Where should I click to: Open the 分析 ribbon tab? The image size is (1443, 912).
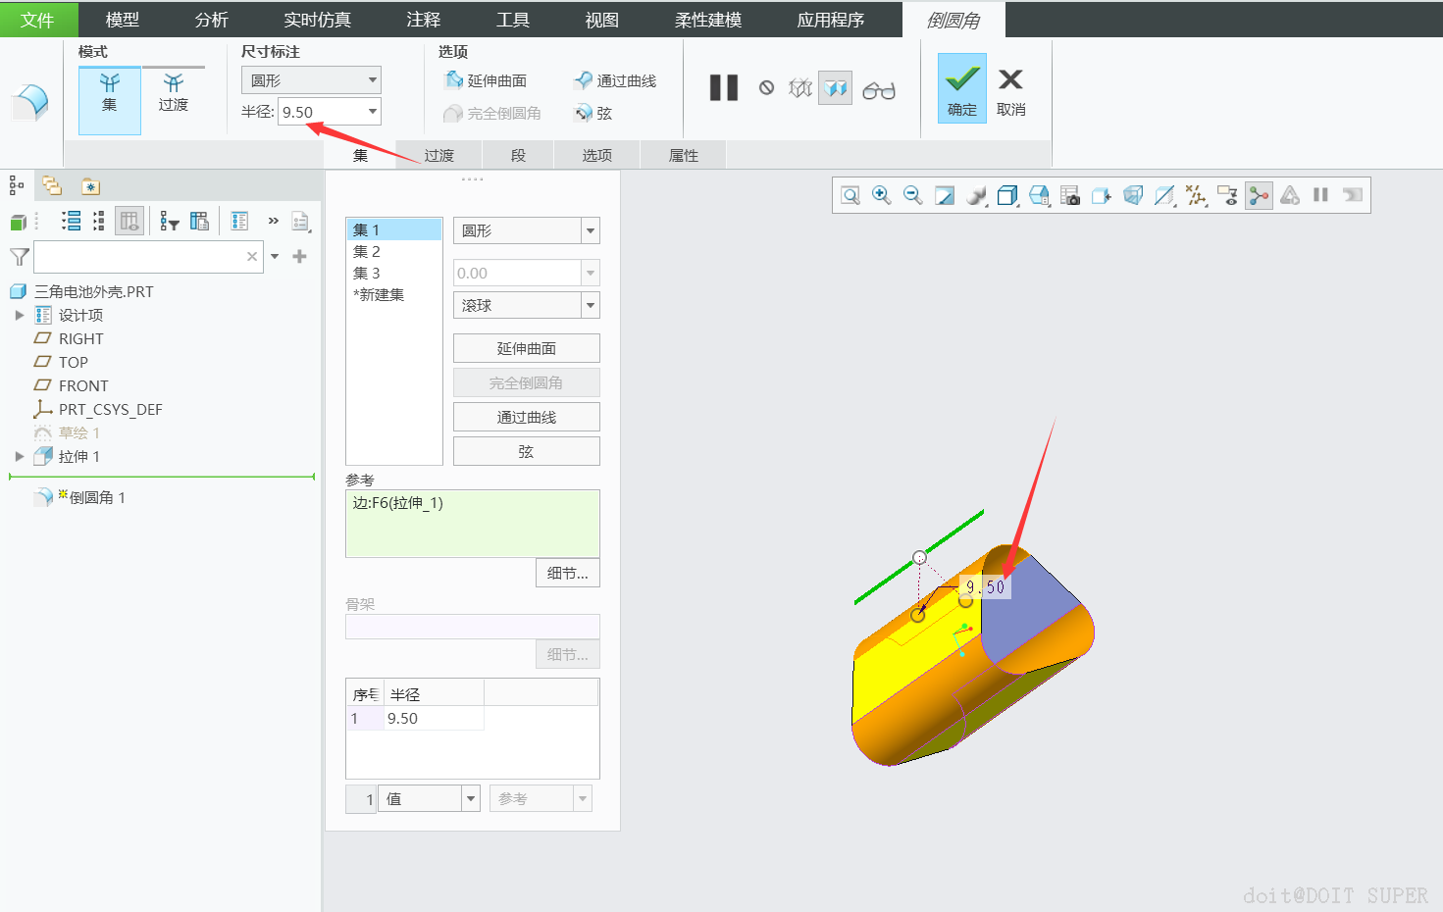pyautogui.click(x=212, y=20)
